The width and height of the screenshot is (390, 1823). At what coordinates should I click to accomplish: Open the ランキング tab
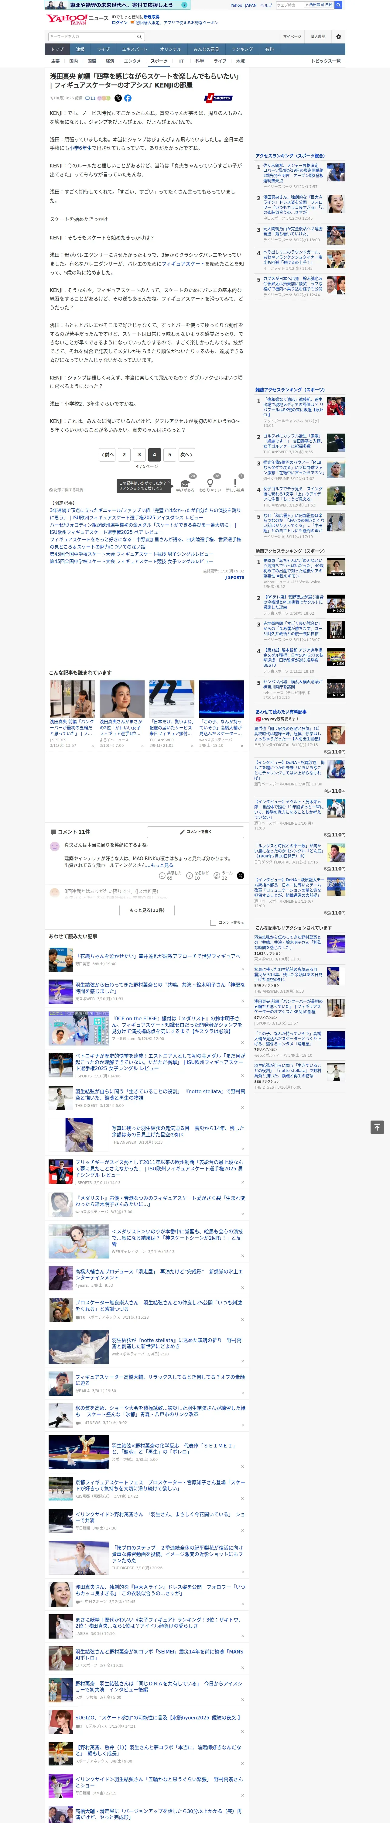click(x=242, y=50)
